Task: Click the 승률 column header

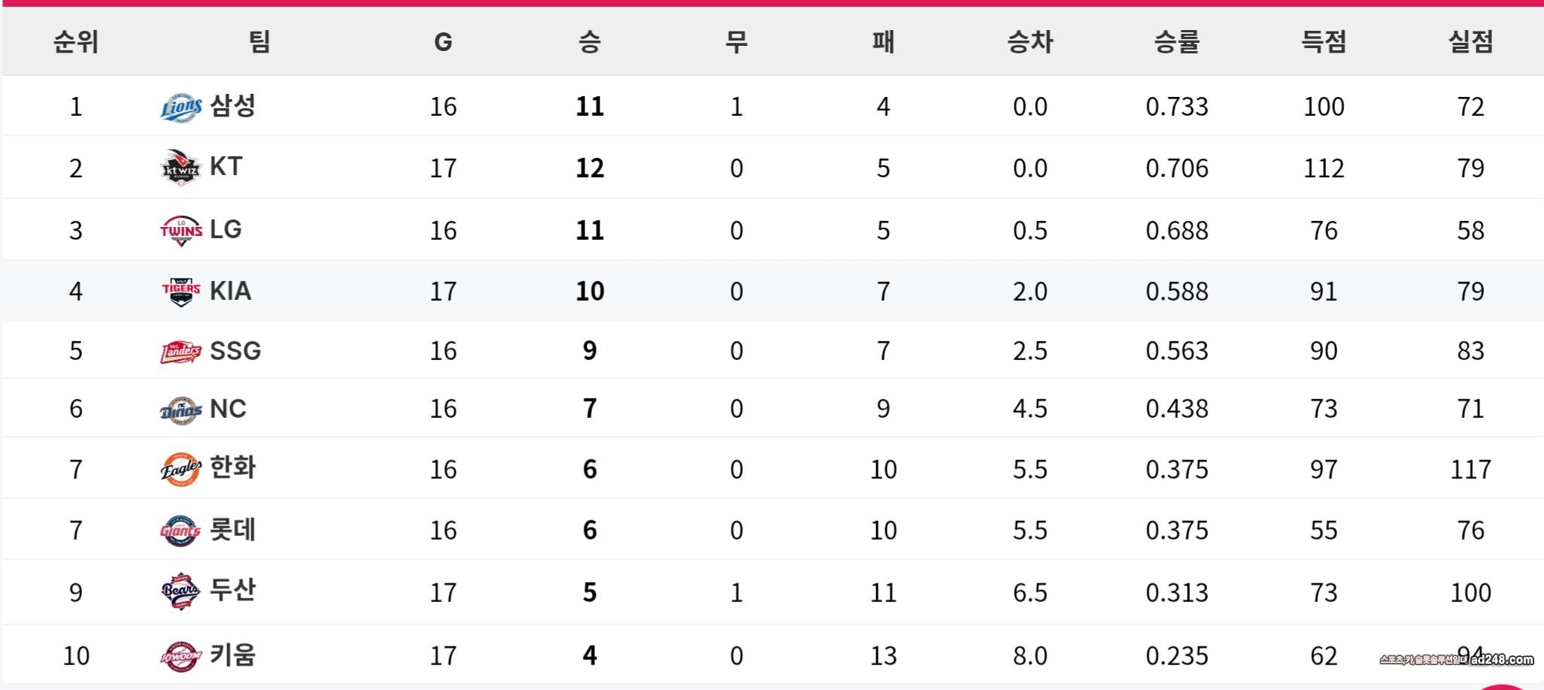Action: coord(1176,41)
